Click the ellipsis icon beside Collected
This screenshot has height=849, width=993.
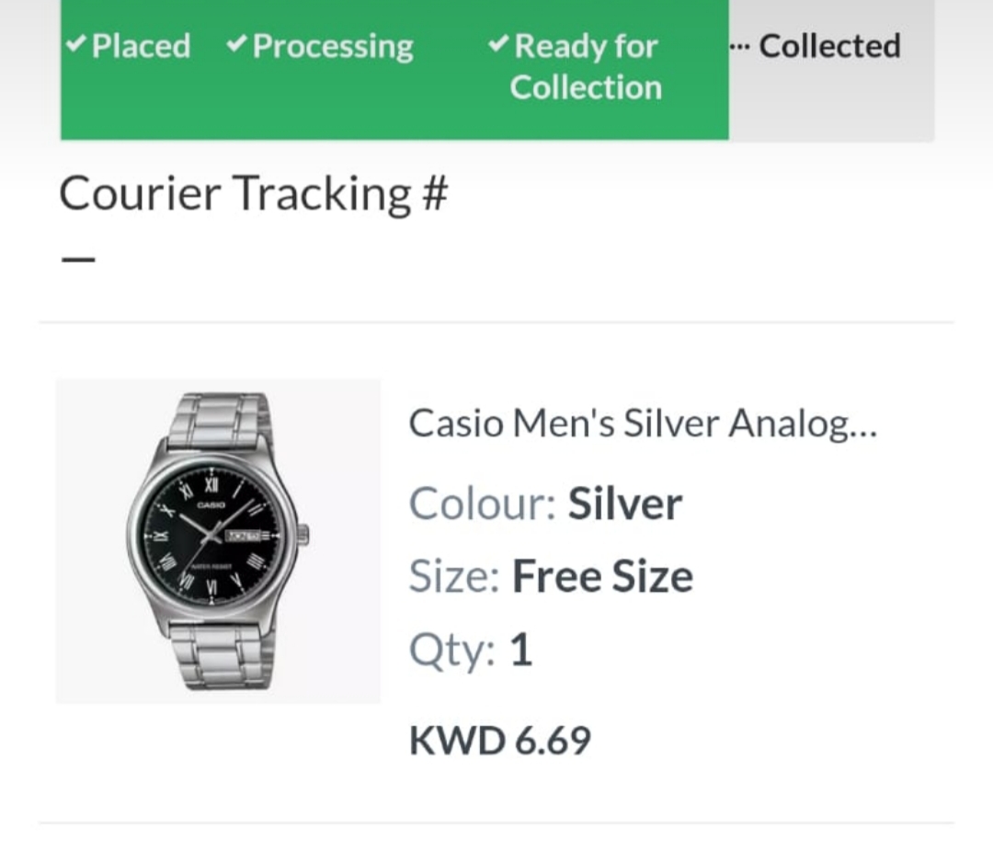pos(740,44)
